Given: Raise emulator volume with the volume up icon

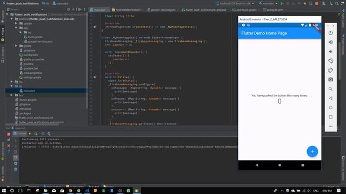Looking at the screenshot, I should pyautogui.click(x=330, y=42).
